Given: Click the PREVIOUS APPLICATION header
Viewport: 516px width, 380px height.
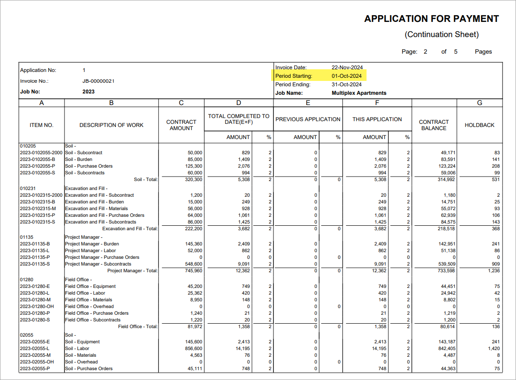Looking at the screenshot, I should [x=308, y=119].
